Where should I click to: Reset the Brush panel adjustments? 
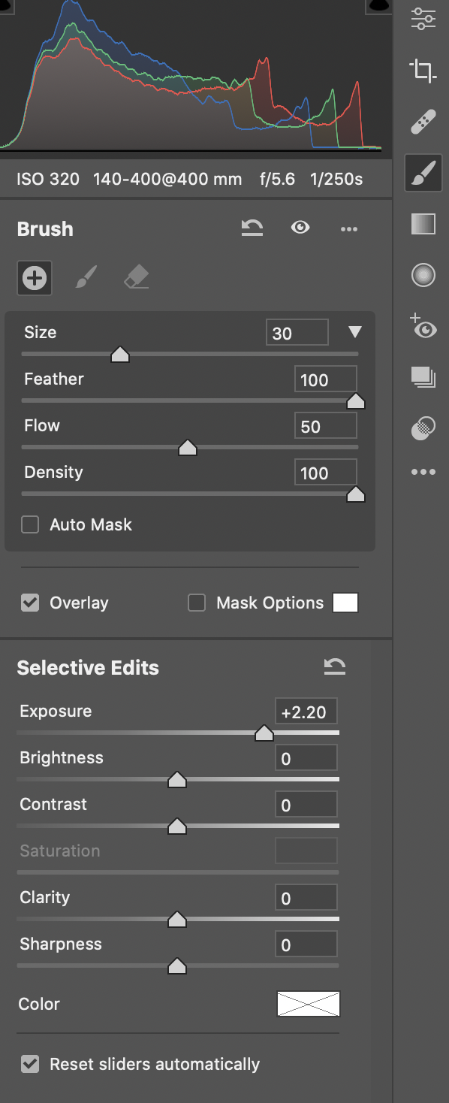(252, 228)
